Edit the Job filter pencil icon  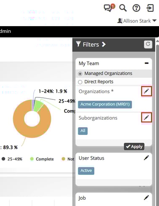(146, 198)
